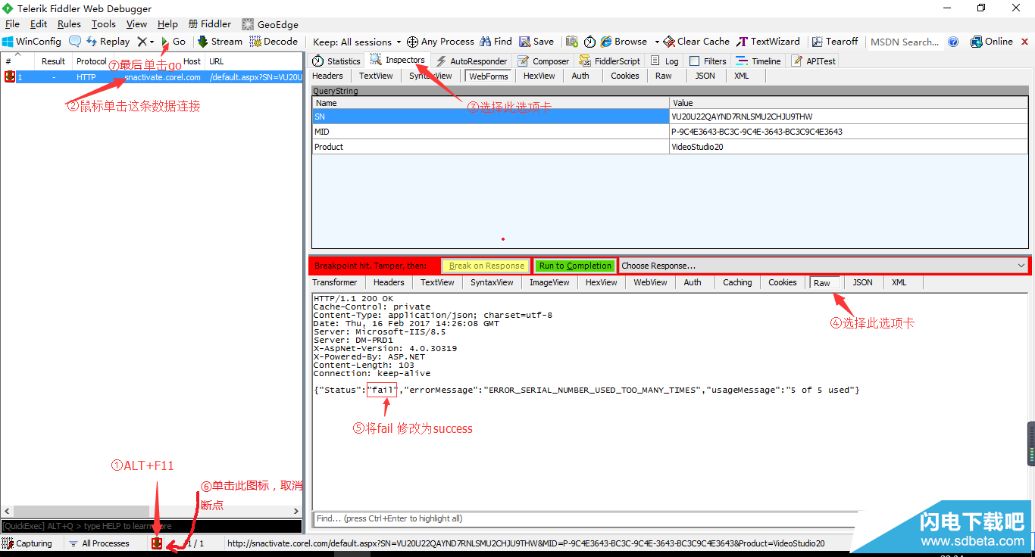Image resolution: width=1035 pixels, height=557 pixels.
Task: Switch to the Composer tab
Action: 543,61
